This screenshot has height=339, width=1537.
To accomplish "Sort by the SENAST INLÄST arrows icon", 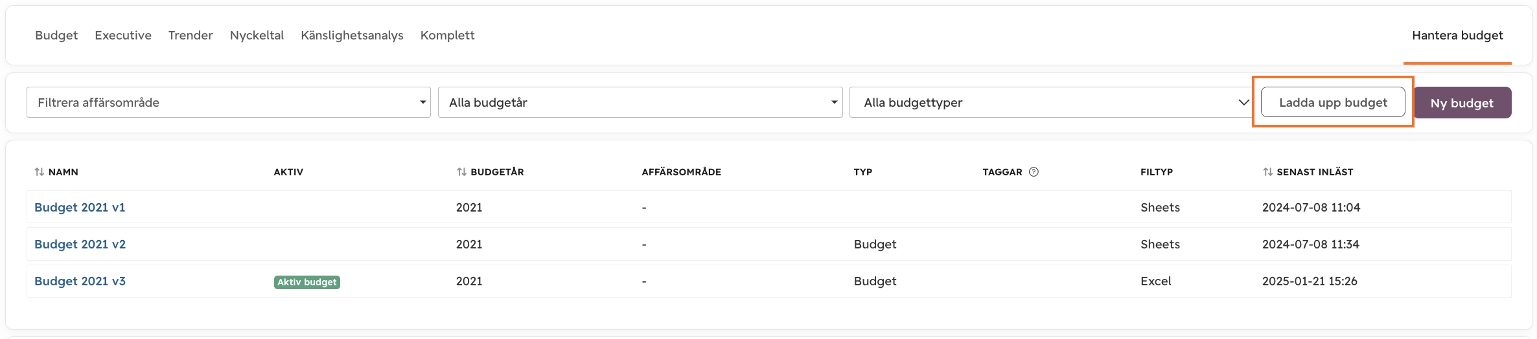I will tap(1267, 172).
